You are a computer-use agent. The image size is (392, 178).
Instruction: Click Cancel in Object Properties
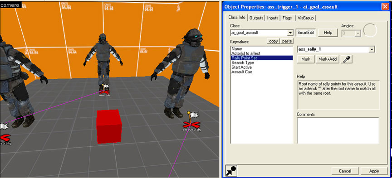pos(345,171)
